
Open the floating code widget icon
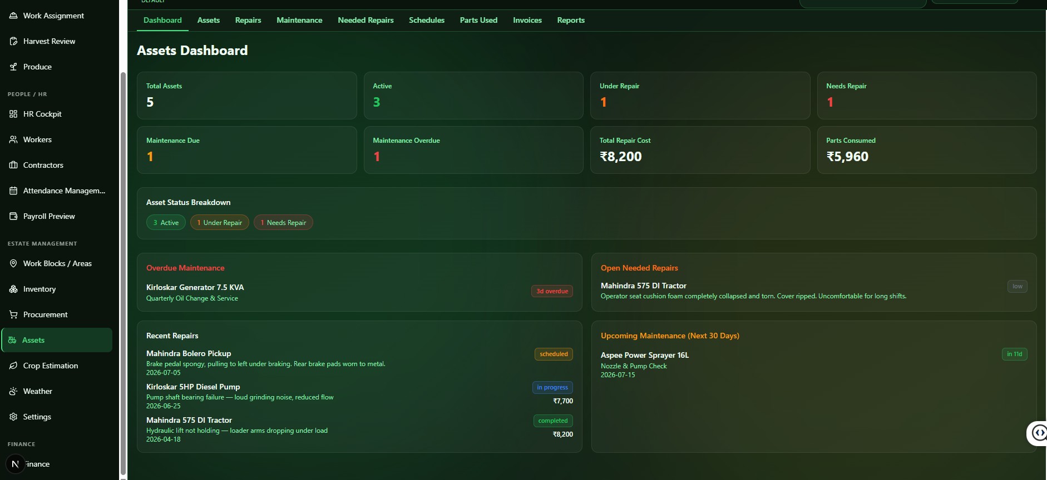(x=1038, y=433)
